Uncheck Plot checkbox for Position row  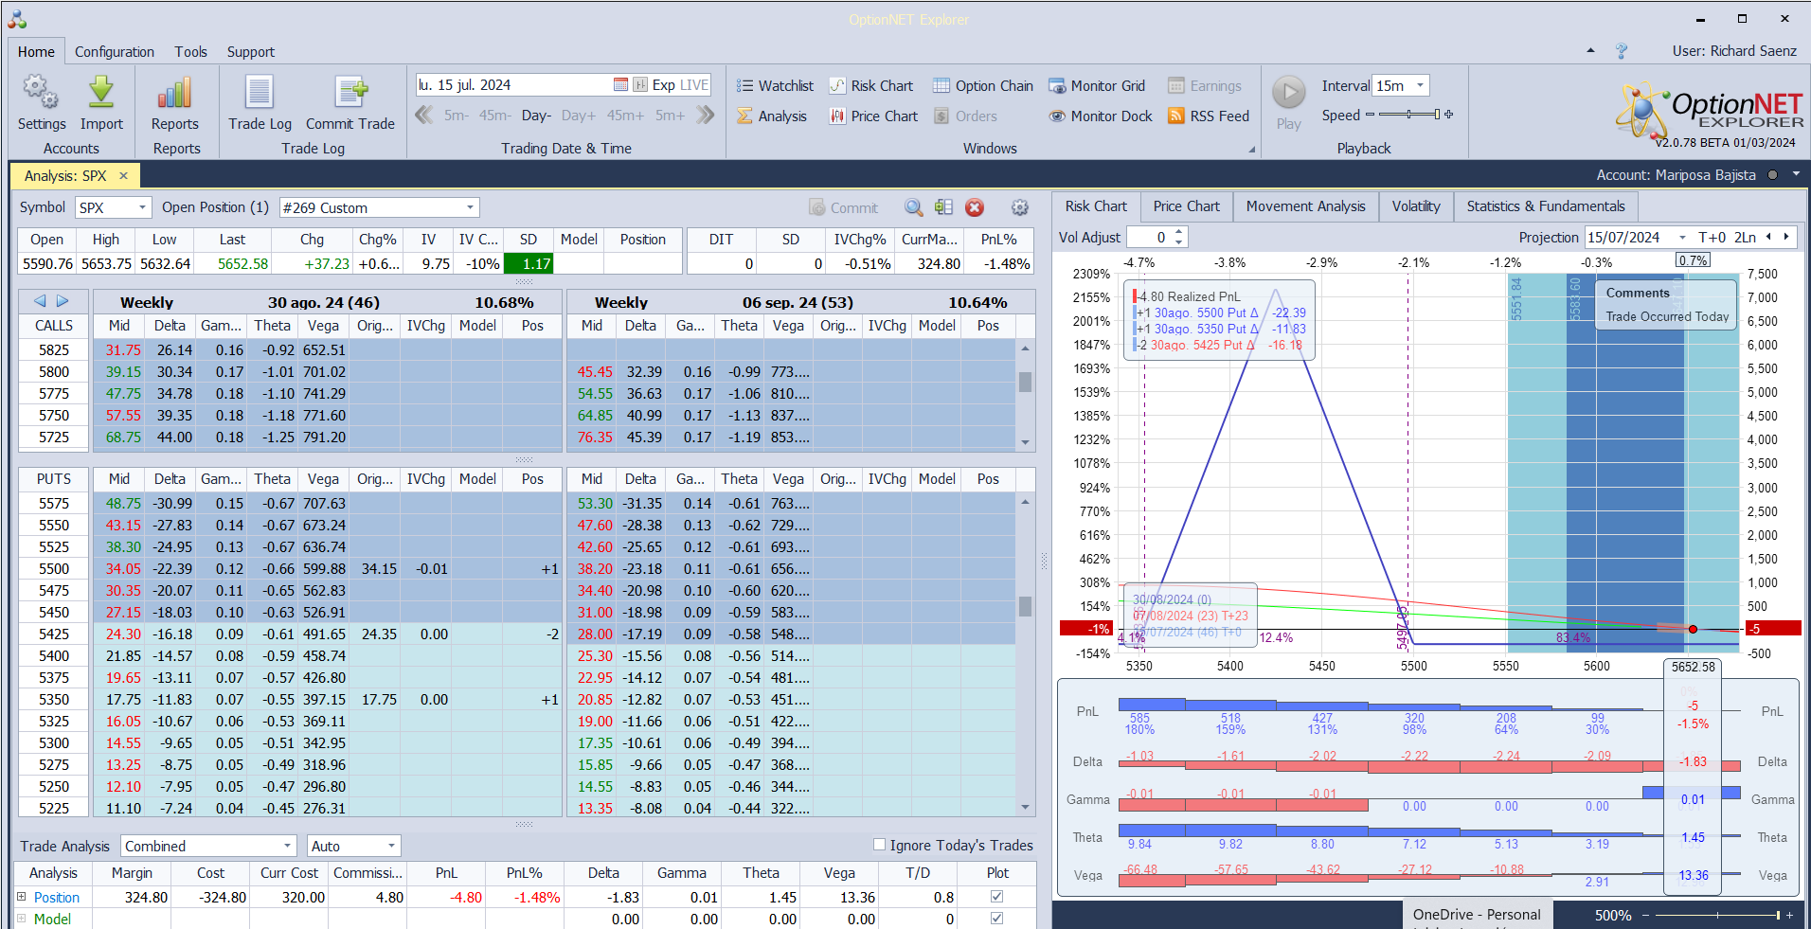[996, 896]
